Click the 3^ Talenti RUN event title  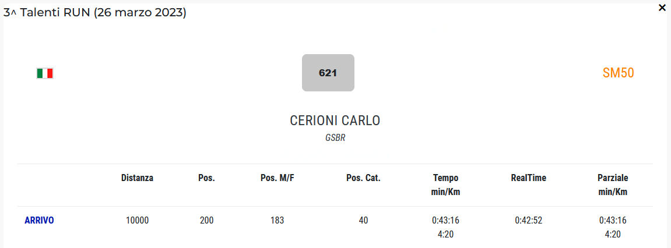click(95, 12)
